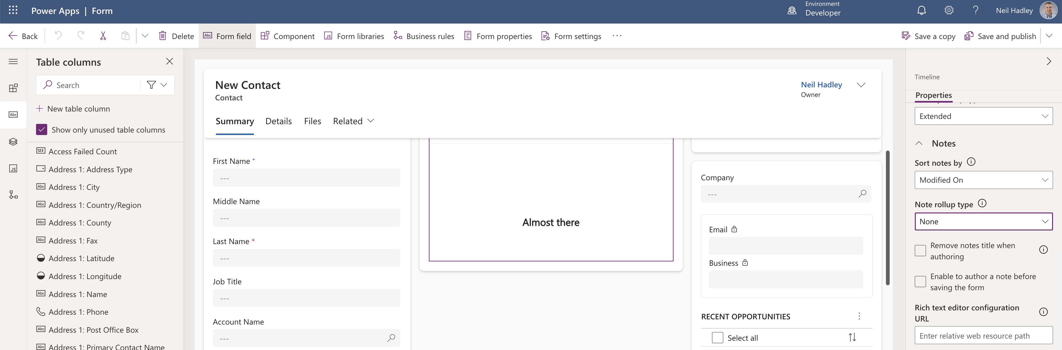Check Select all in Recent Opportunities
1062x350 pixels.
(x=717, y=338)
